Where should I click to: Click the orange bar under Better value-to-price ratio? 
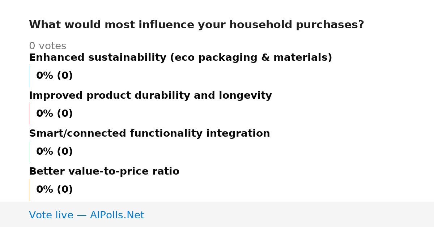29,190
